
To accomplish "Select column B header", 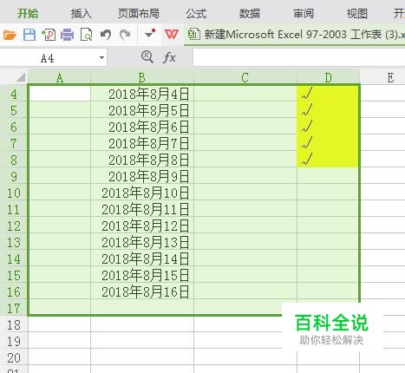I will click(x=142, y=77).
